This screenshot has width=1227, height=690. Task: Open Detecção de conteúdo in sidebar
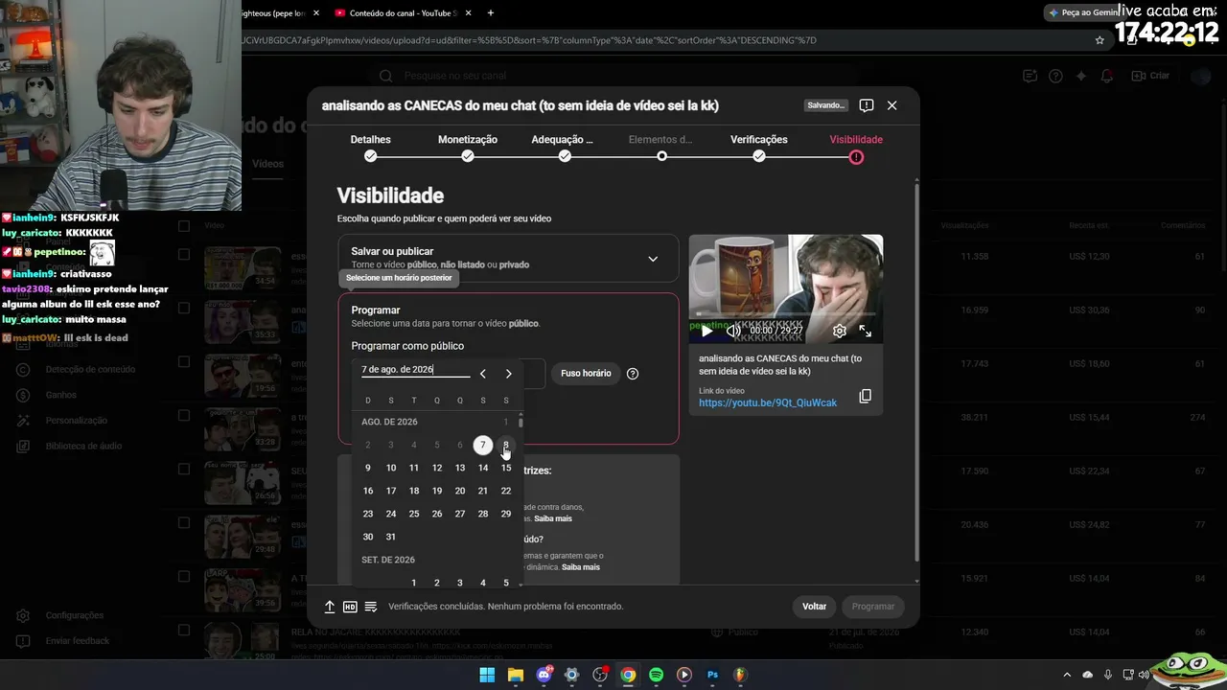90,370
